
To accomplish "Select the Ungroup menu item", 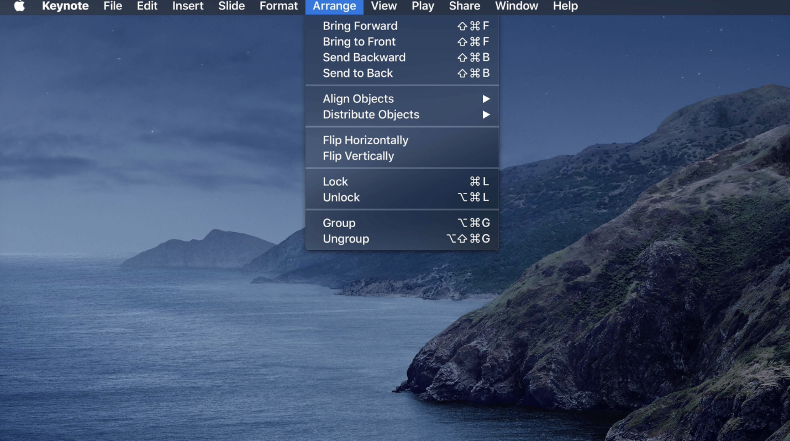I will click(346, 239).
